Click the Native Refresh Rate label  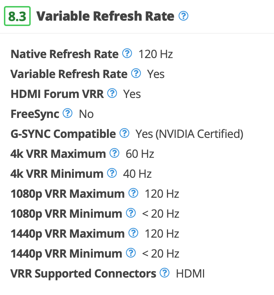65,54
